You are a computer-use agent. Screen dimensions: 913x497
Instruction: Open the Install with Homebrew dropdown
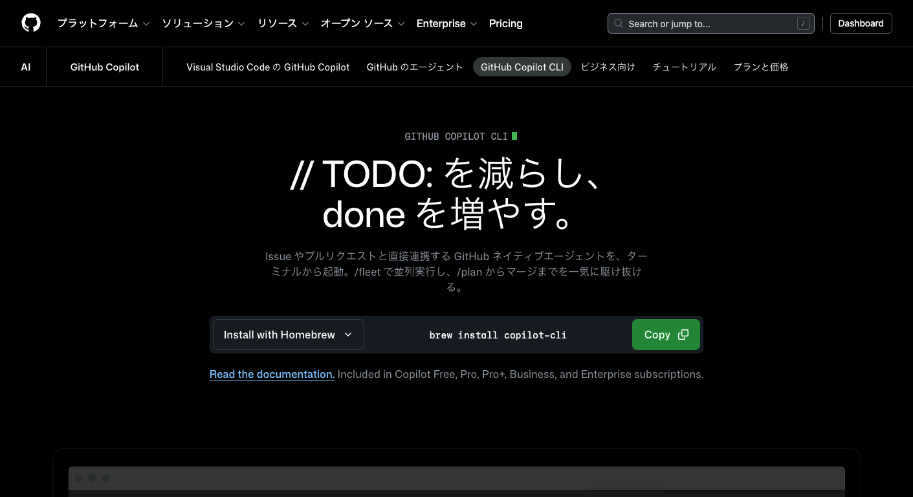tap(288, 335)
